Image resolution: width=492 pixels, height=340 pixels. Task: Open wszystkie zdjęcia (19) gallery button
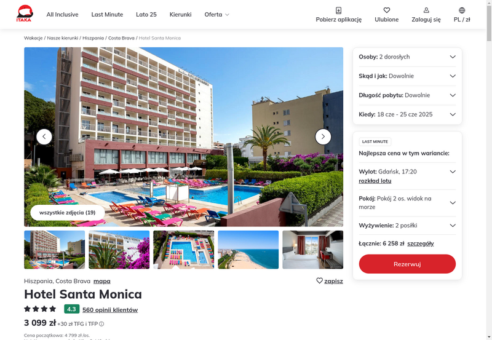pyautogui.click(x=68, y=213)
